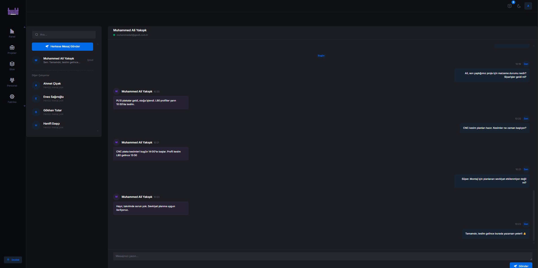Open chat with Enes Sağıroğlu
Image resolution: width=538 pixels, height=268 pixels.
click(x=62, y=98)
